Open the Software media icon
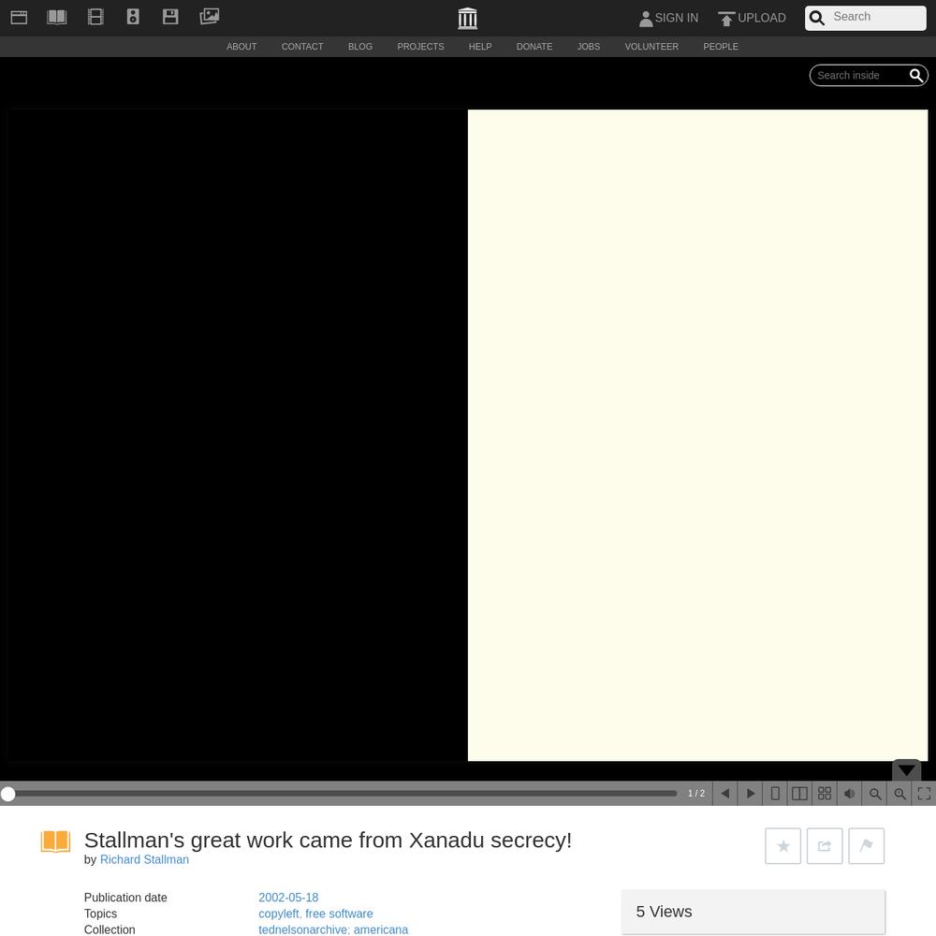This screenshot has height=936, width=936. (x=170, y=17)
